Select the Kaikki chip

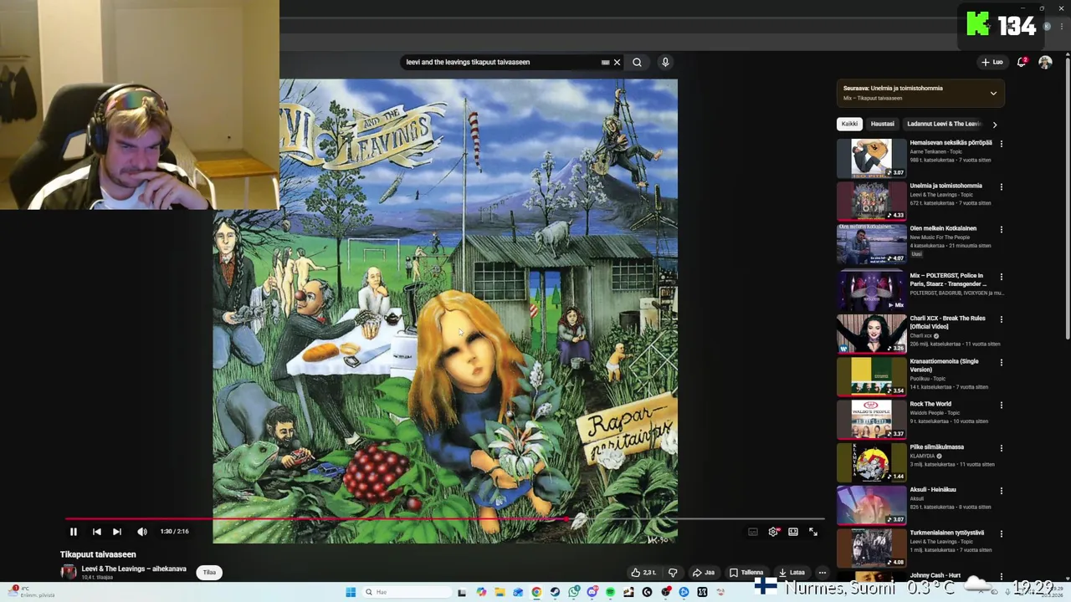tap(849, 124)
